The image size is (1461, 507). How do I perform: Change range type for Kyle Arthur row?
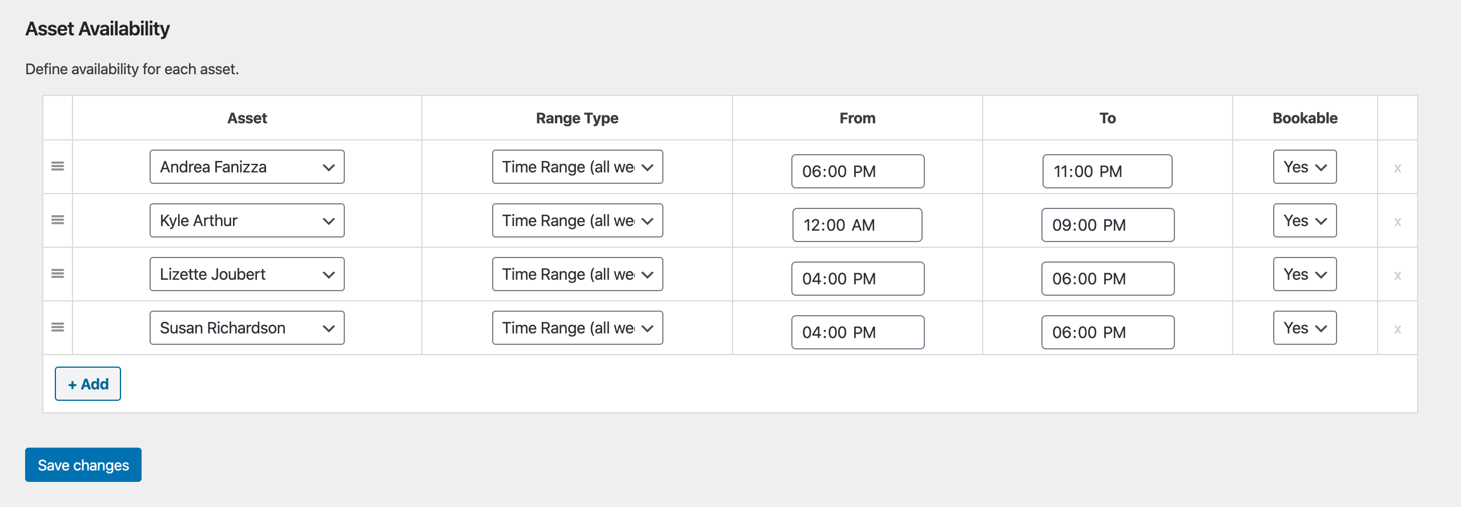coord(577,220)
